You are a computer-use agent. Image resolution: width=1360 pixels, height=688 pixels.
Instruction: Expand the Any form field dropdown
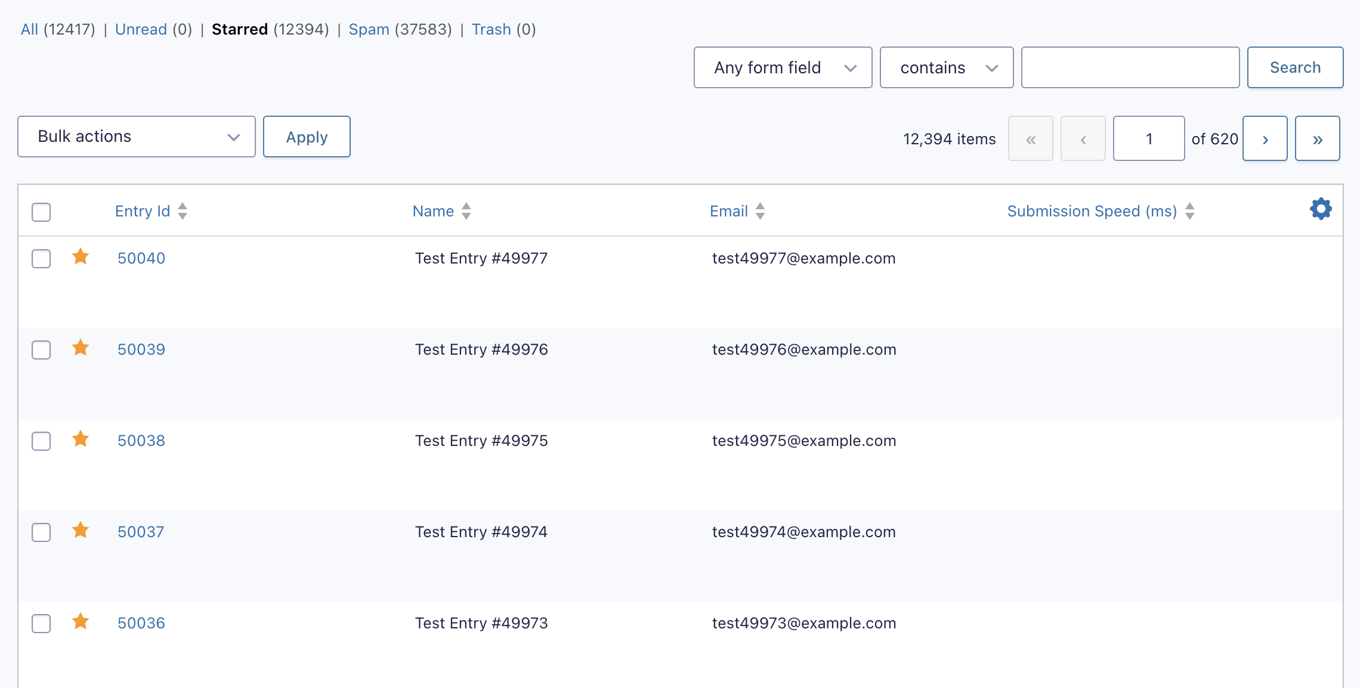tap(783, 68)
